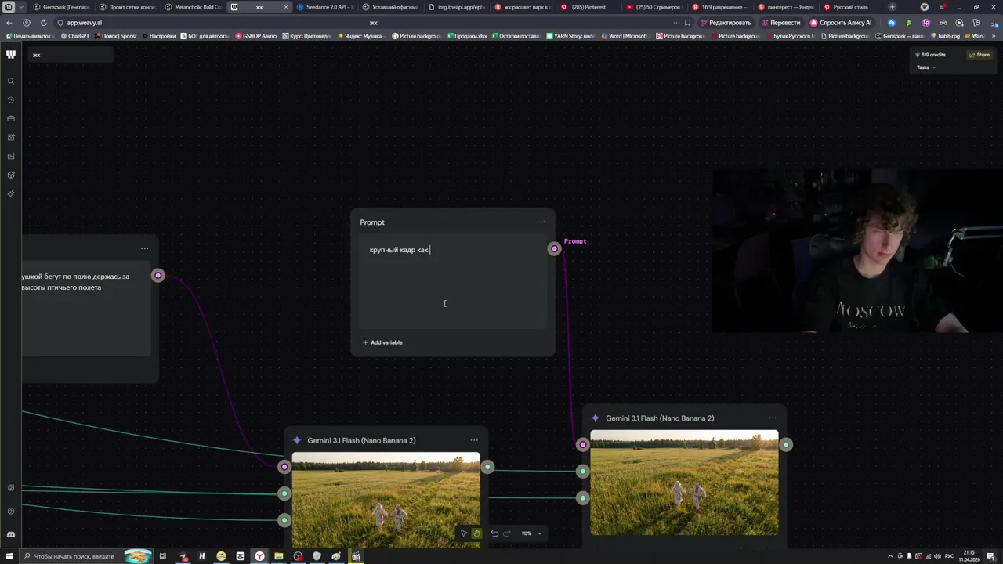1003x564 pixels.
Task: Click the Редактировать button
Action: [x=726, y=23]
